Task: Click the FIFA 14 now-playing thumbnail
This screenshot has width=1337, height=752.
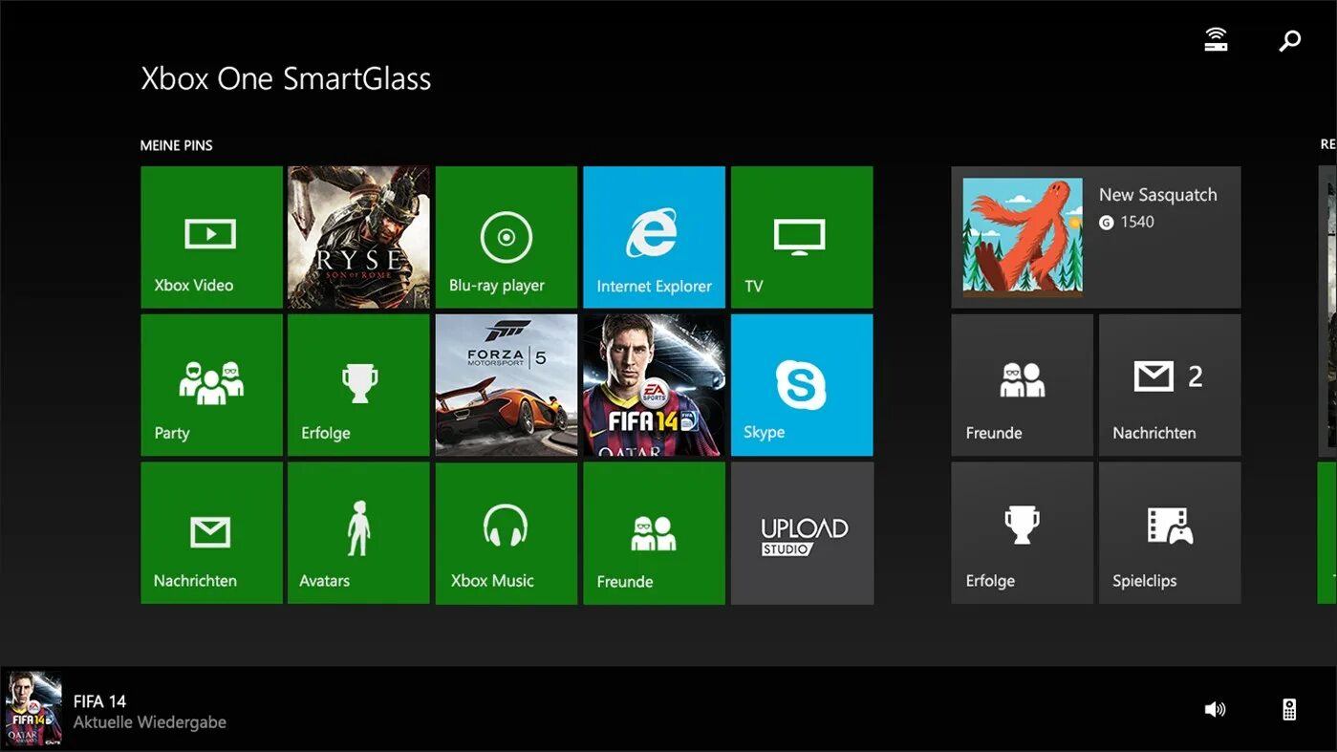Action: click(33, 709)
